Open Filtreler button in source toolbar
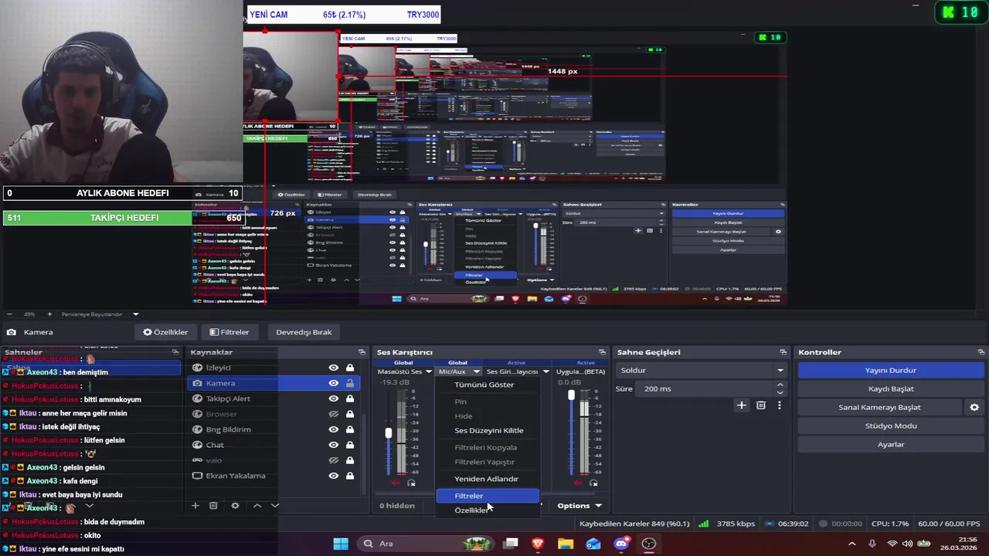The height and width of the screenshot is (556, 989). [229, 332]
